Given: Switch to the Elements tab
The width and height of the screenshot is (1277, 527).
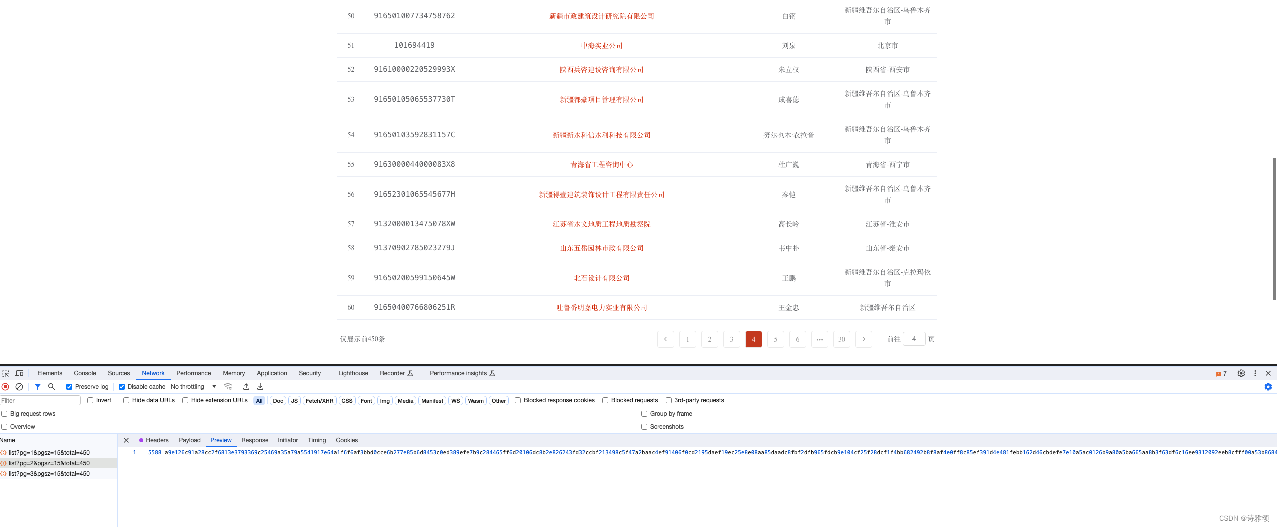Looking at the screenshot, I should pos(50,373).
